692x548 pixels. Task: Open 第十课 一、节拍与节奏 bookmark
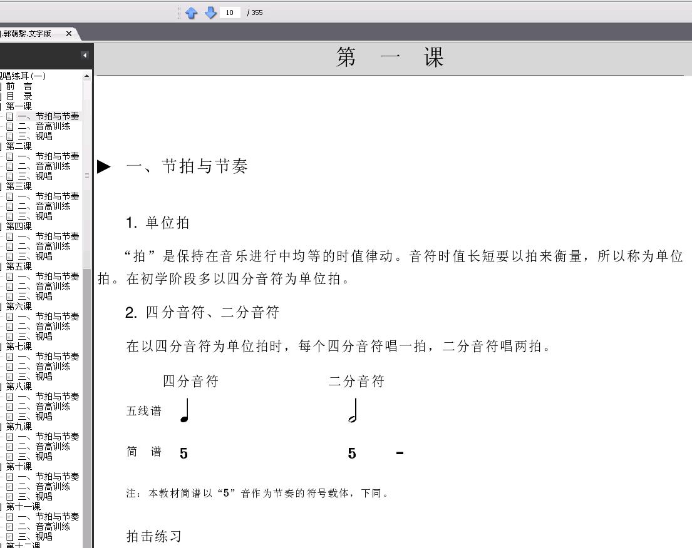tap(49, 477)
